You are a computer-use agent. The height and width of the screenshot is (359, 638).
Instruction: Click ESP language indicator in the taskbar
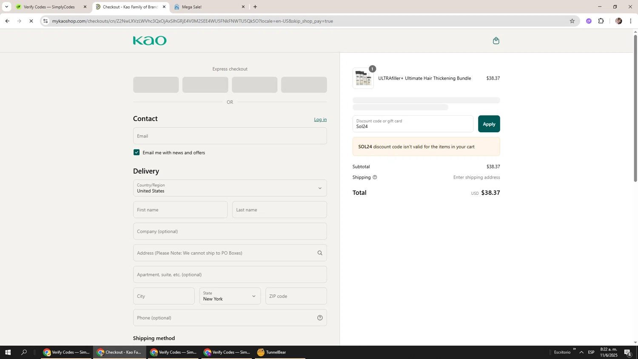click(x=591, y=352)
